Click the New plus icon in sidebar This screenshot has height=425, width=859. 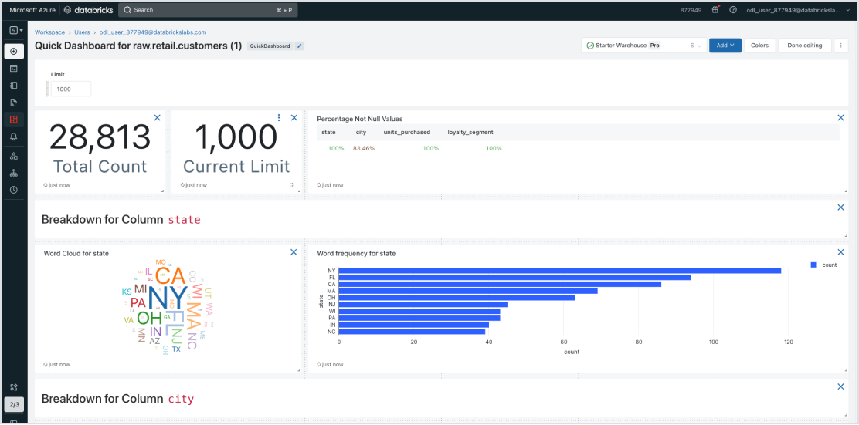(x=14, y=51)
